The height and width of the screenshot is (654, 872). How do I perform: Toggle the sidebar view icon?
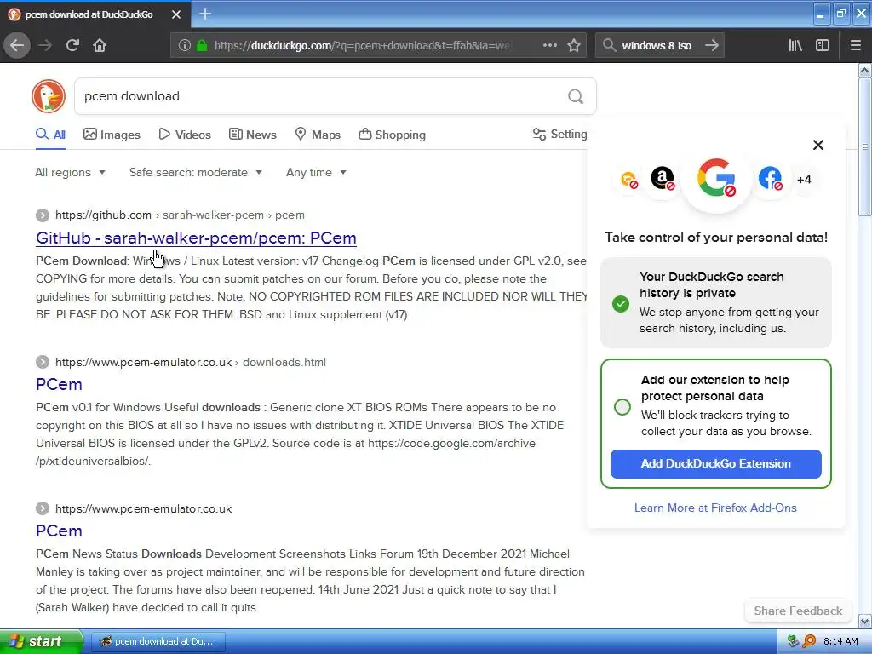click(x=823, y=45)
